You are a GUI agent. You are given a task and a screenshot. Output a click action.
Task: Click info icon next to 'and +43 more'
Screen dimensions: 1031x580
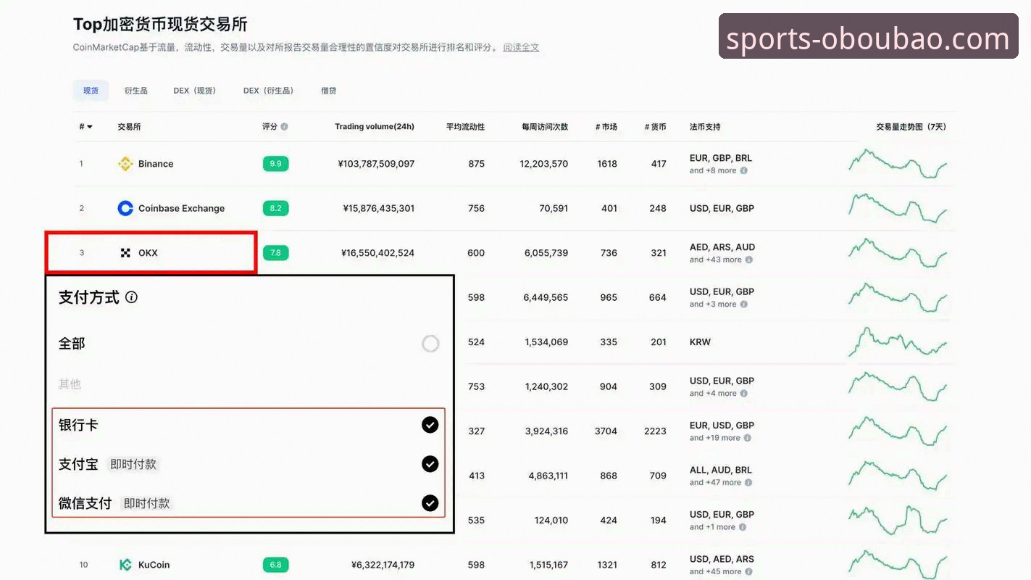tap(748, 260)
